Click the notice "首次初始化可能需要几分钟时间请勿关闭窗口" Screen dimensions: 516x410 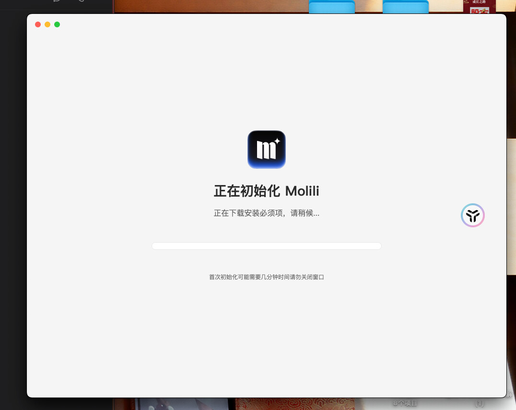(x=267, y=277)
